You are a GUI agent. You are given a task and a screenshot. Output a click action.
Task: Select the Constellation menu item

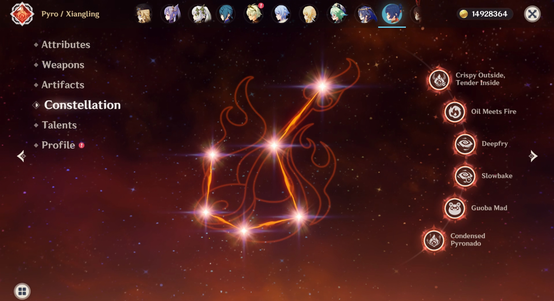point(82,105)
